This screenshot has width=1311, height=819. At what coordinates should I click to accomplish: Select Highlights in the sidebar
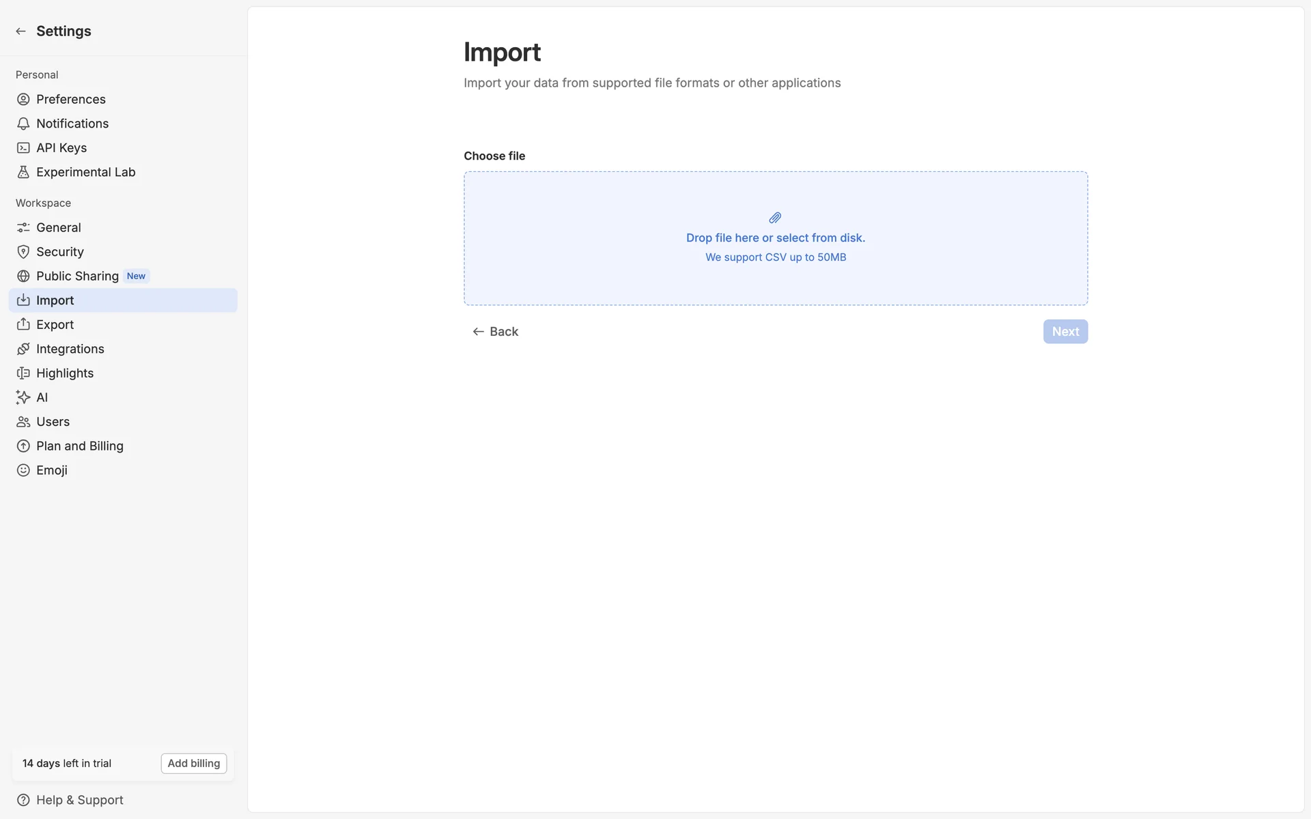(x=65, y=373)
